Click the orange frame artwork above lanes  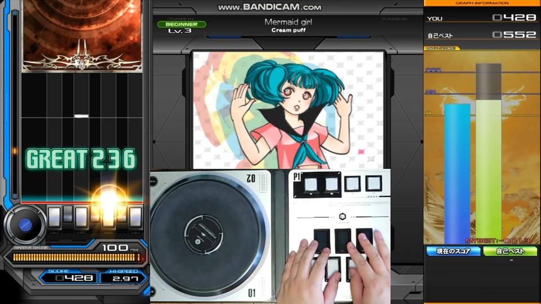click(x=82, y=36)
